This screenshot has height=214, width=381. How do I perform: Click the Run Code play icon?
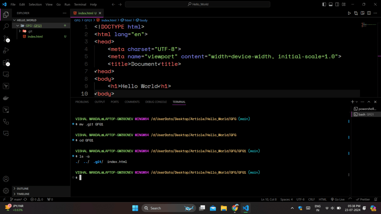pyautogui.click(x=349, y=13)
